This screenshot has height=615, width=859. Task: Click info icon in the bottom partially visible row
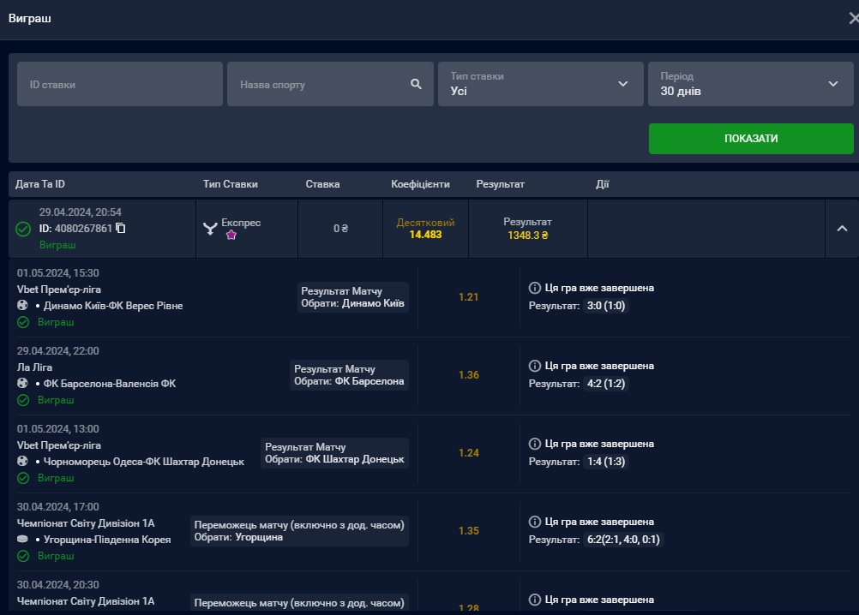535,600
